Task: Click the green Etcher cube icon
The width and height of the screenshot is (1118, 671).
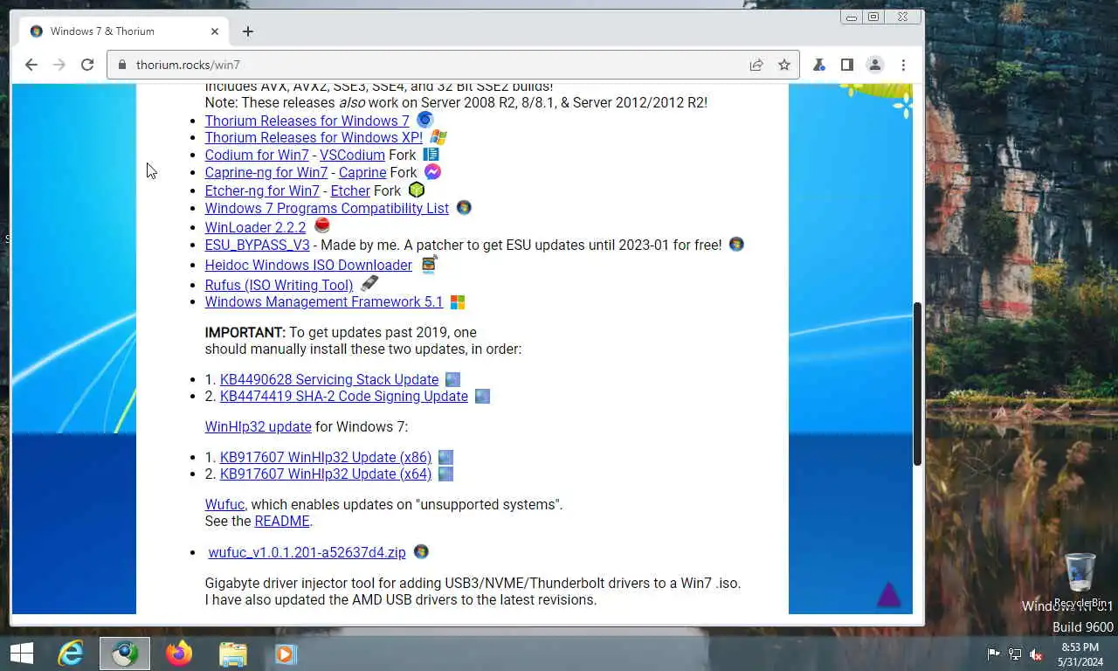Action: point(417,190)
